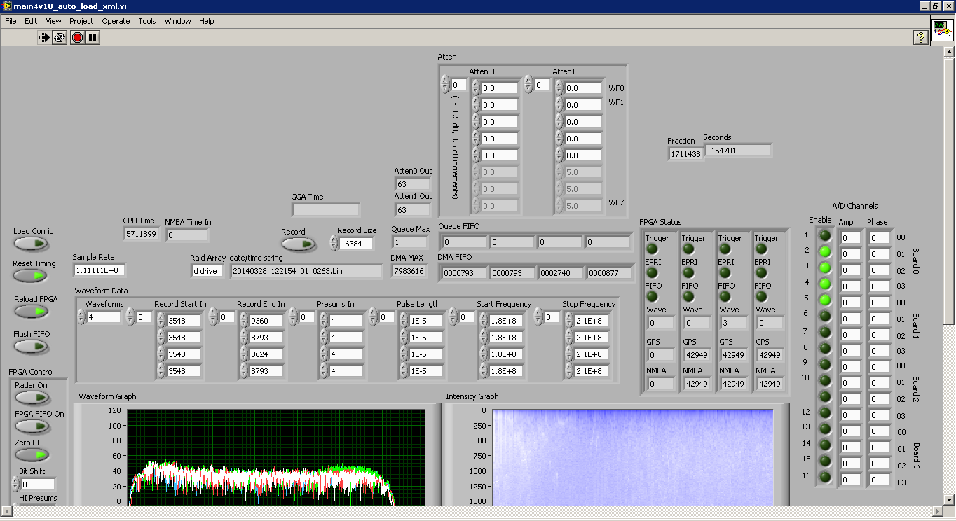Toggle the channel 2 Enable LED
Screen dimensions: 956x521
(826, 251)
